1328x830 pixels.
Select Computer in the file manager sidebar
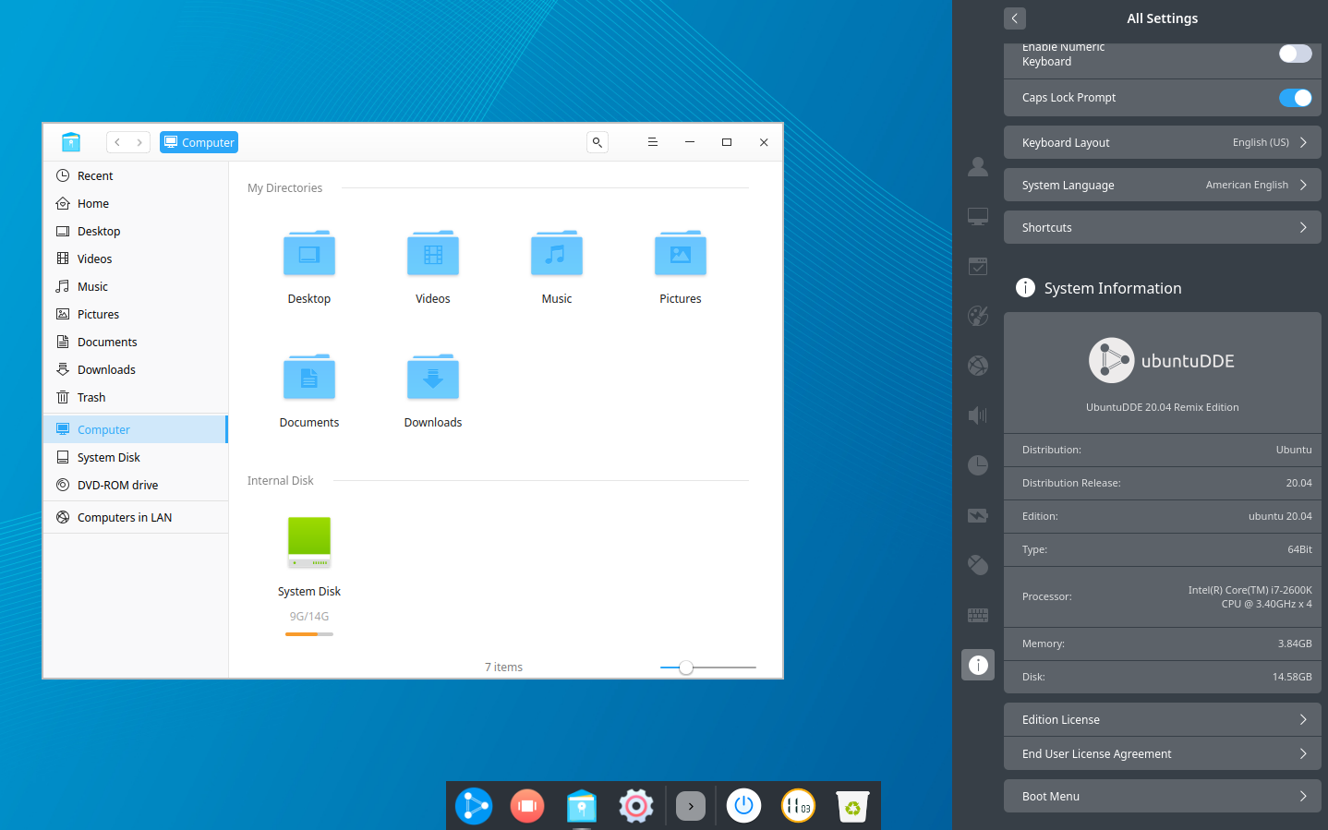tap(102, 429)
